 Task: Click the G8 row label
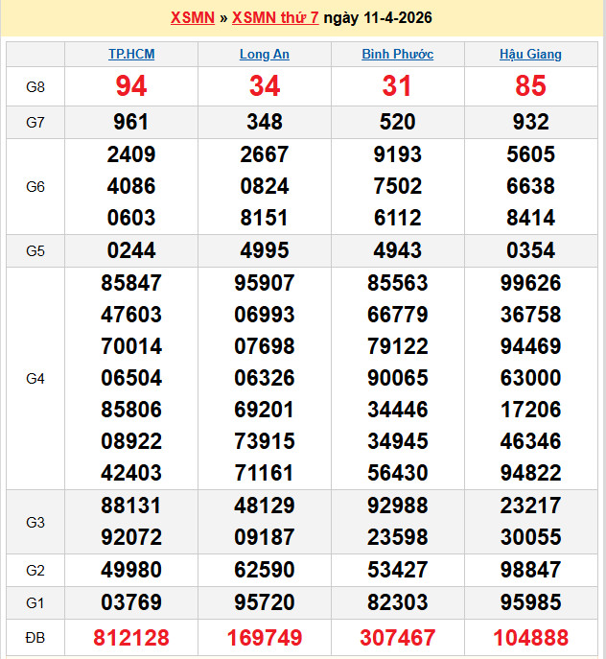pyautogui.click(x=35, y=87)
